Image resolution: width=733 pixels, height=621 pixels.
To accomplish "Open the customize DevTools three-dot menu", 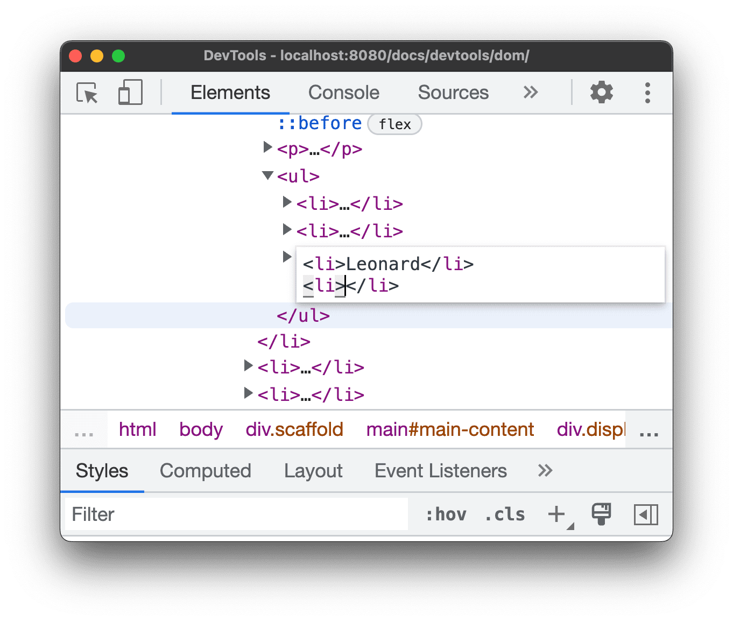I will click(x=647, y=92).
